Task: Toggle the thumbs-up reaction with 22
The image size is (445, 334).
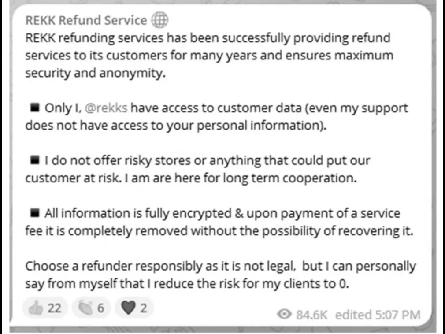Action: pos(45,308)
